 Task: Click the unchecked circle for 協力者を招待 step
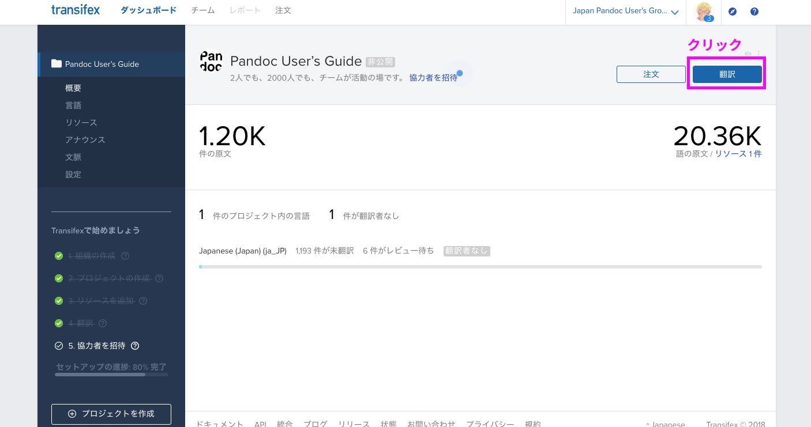click(x=58, y=346)
